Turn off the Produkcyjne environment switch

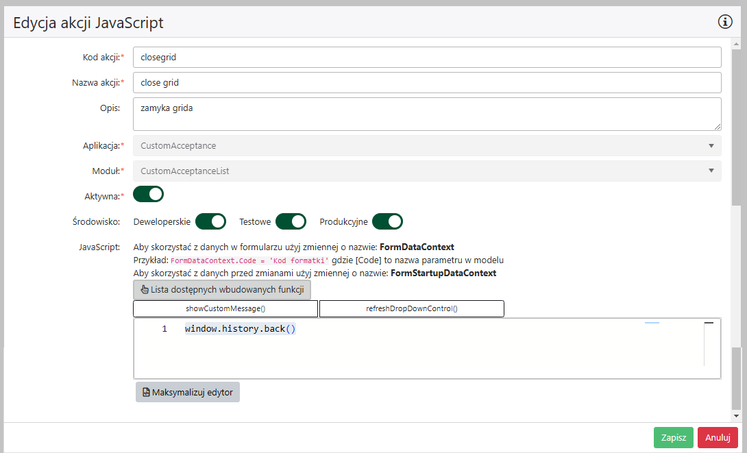coord(387,221)
